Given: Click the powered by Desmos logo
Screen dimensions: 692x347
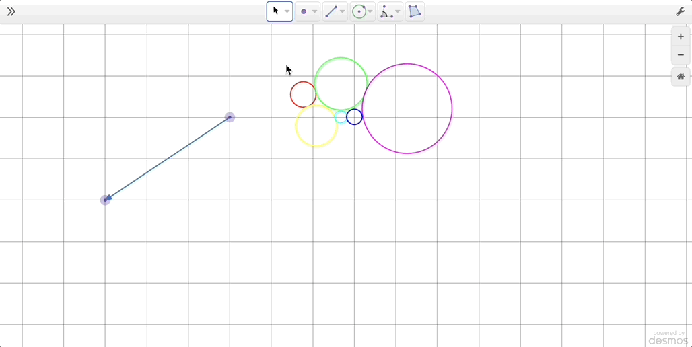Looking at the screenshot, I should [668, 338].
